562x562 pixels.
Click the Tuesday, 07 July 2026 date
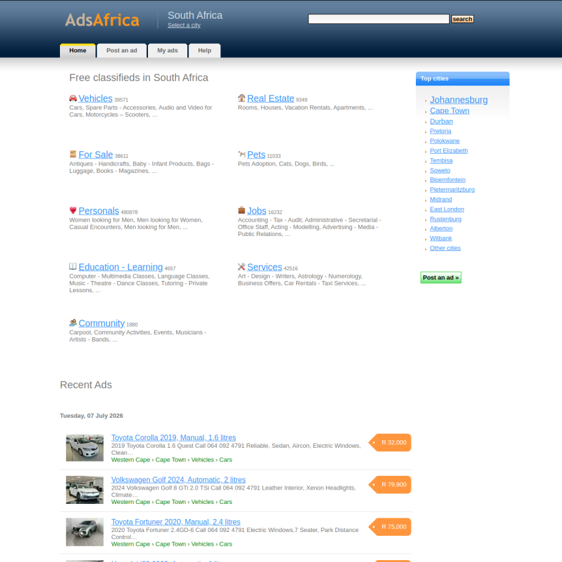[91, 416]
